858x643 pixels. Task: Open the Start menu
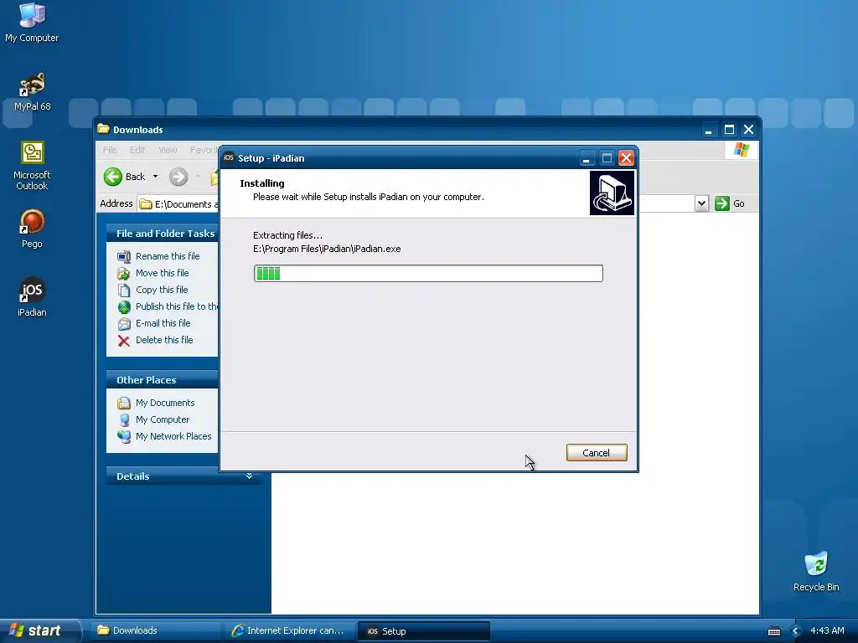[x=39, y=630]
